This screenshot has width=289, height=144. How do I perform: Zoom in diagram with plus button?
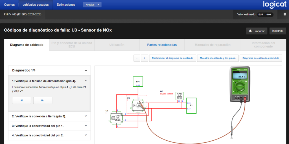[144, 58]
